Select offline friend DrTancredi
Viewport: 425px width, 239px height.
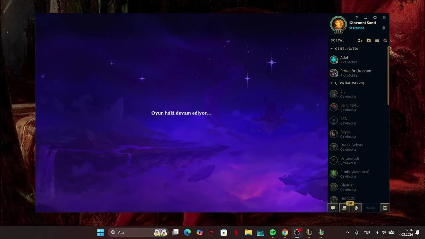point(358,161)
